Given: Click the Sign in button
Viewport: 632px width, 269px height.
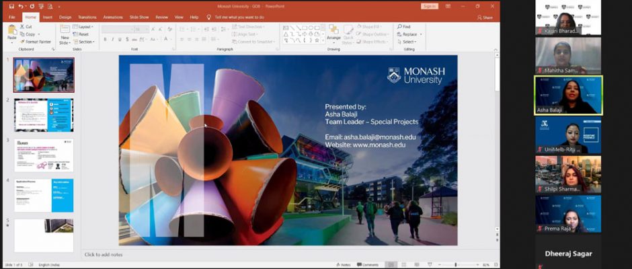Looking at the screenshot, I should coord(430,6).
